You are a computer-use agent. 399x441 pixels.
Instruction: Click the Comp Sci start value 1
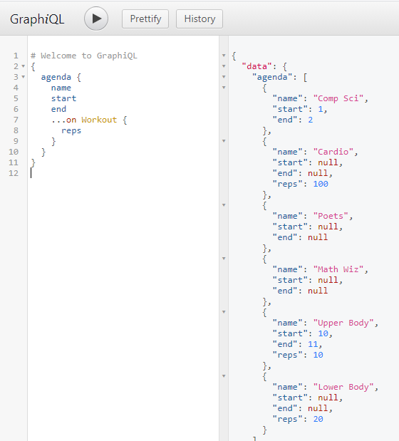point(320,109)
